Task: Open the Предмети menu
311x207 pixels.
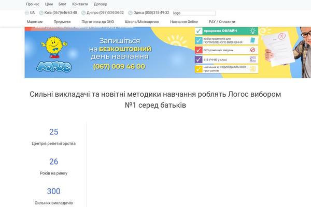Action: coord(62,22)
